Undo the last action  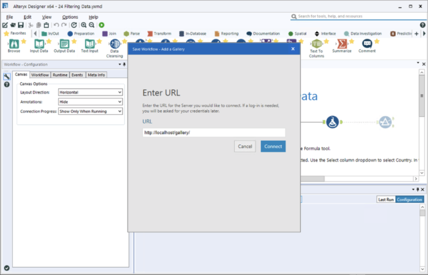pyautogui.click(x=56, y=25)
